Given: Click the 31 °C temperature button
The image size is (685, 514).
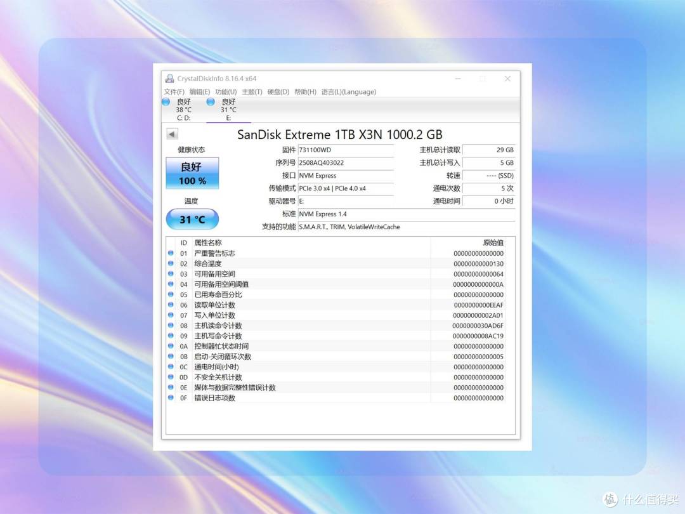Looking at the screenshot, I should tap(192, 219).
